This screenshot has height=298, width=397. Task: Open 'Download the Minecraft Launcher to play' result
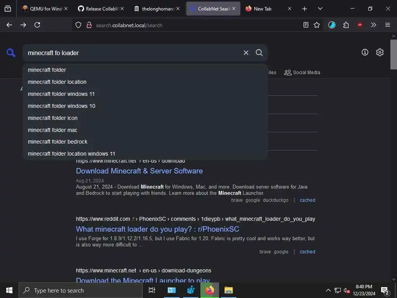click(x=143, y=280)
